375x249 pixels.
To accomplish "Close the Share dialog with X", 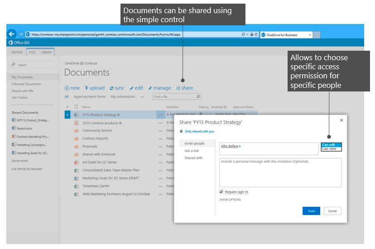I will (x=341, y=120).
